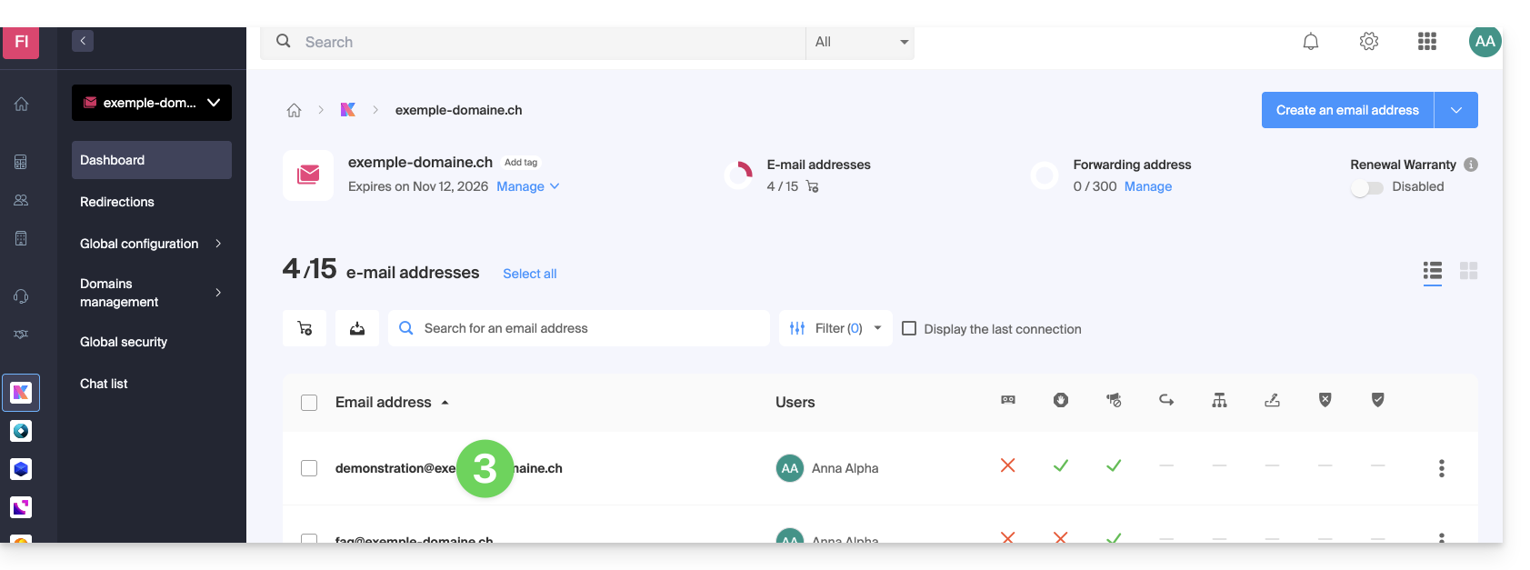
Task: Click the Select all link
Action: click(529, 274)
